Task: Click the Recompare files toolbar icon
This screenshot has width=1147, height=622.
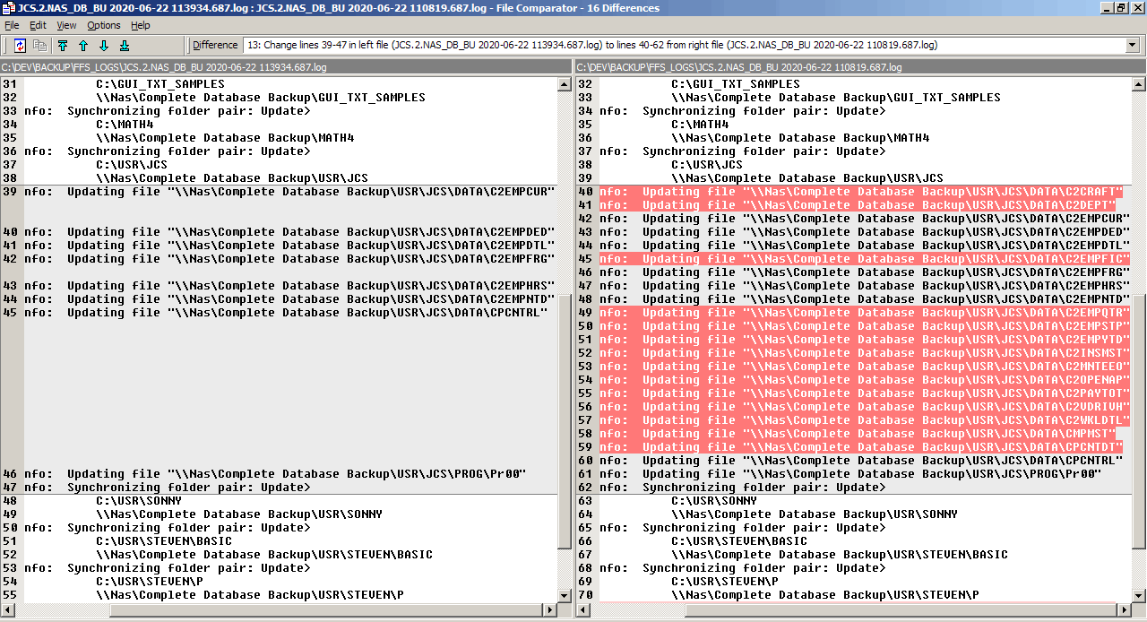Action: click(x=20, y=45)
